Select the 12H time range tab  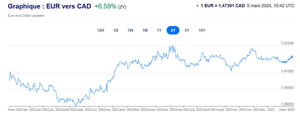point(101,30)
